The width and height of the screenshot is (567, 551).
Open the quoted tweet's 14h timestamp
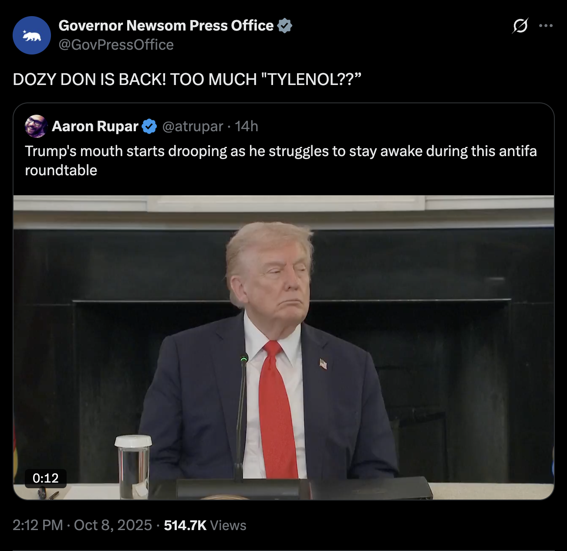click(x=246, y=126)
